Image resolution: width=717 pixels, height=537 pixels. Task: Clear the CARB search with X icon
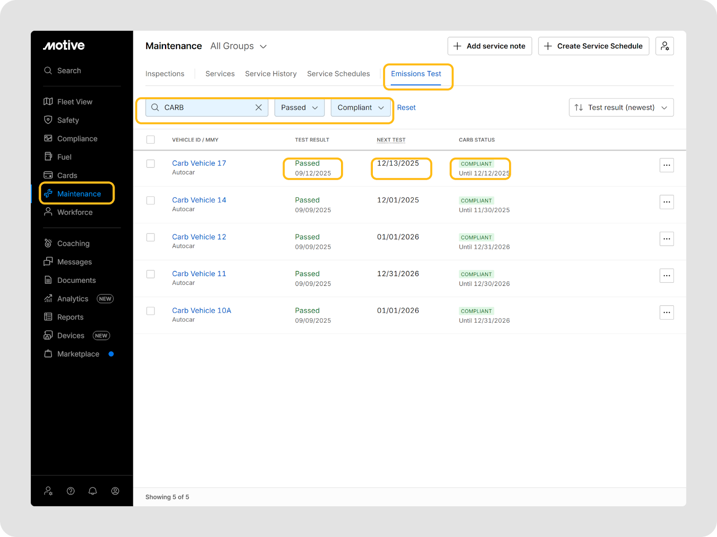(x=259, y=107)
